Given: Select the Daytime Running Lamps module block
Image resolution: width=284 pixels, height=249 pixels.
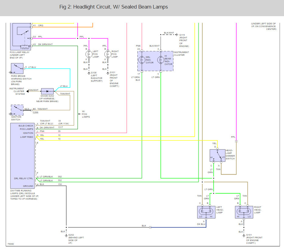Looking at the screenshot, I should click(x=23, y=156).
